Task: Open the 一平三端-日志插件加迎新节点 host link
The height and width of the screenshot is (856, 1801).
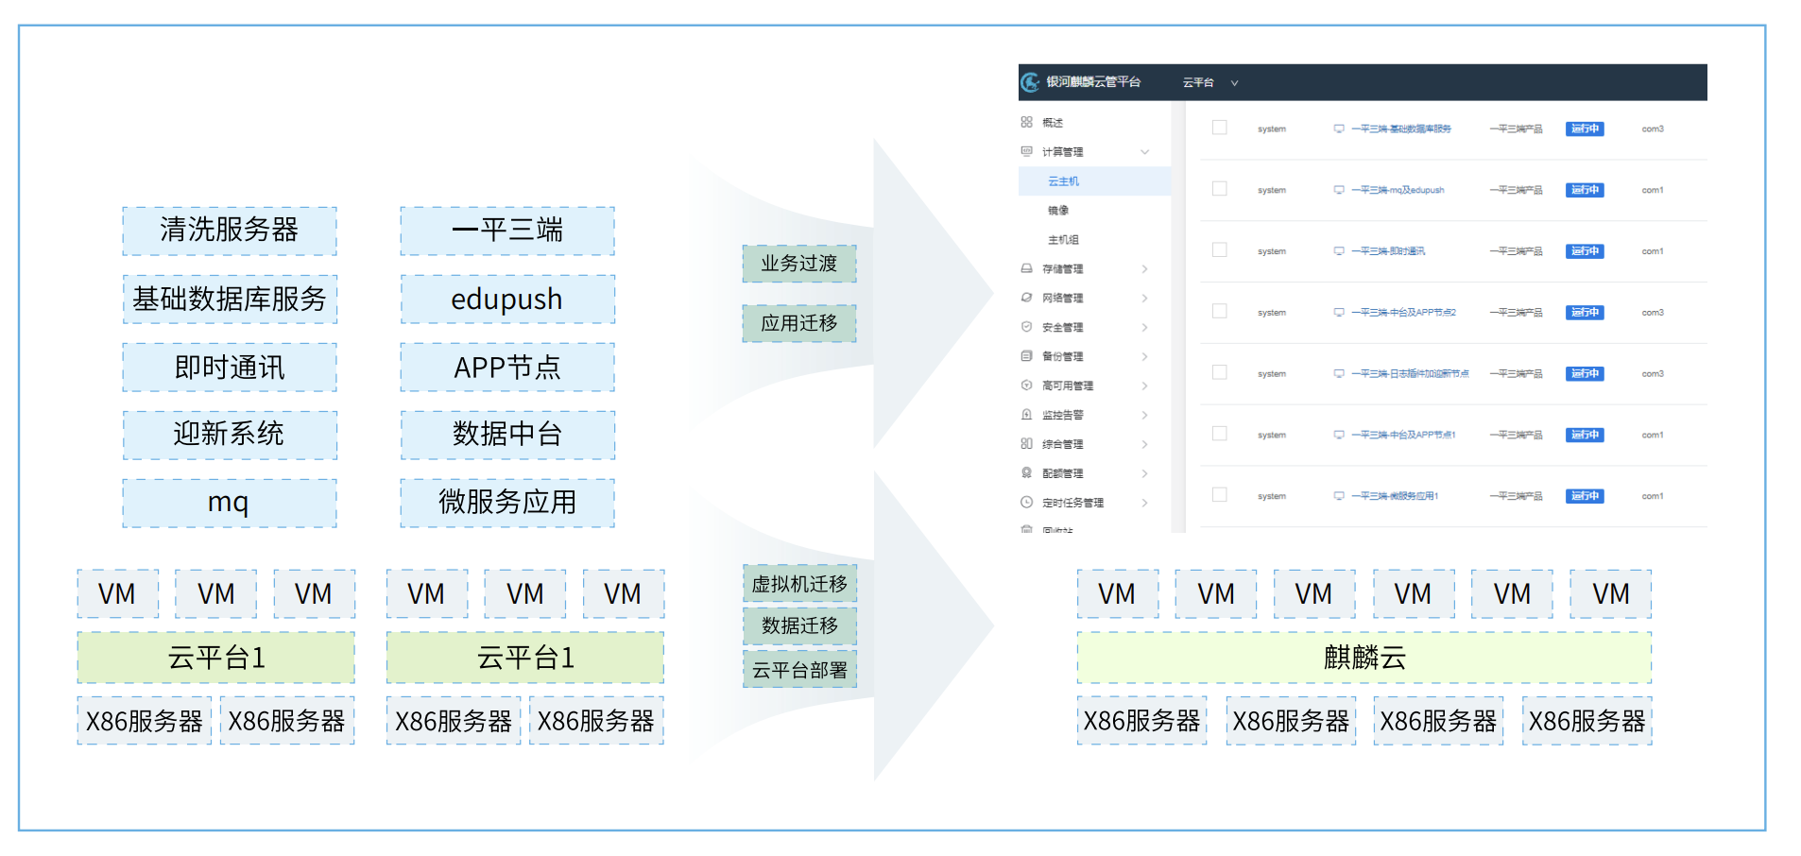Action: (x=1410, y=374)
